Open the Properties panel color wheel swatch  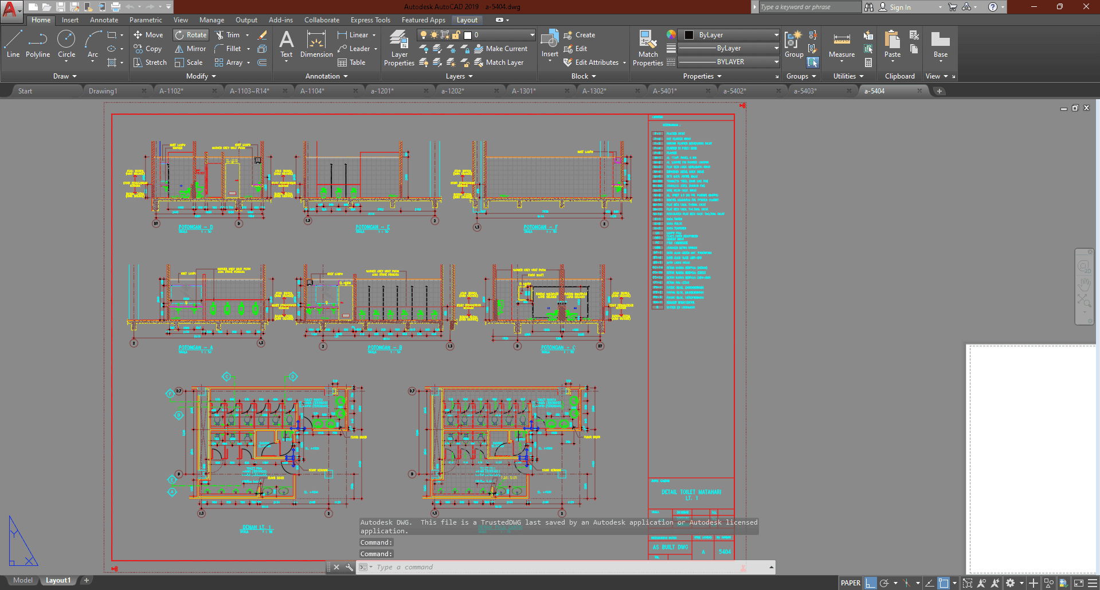pos(671,35)
